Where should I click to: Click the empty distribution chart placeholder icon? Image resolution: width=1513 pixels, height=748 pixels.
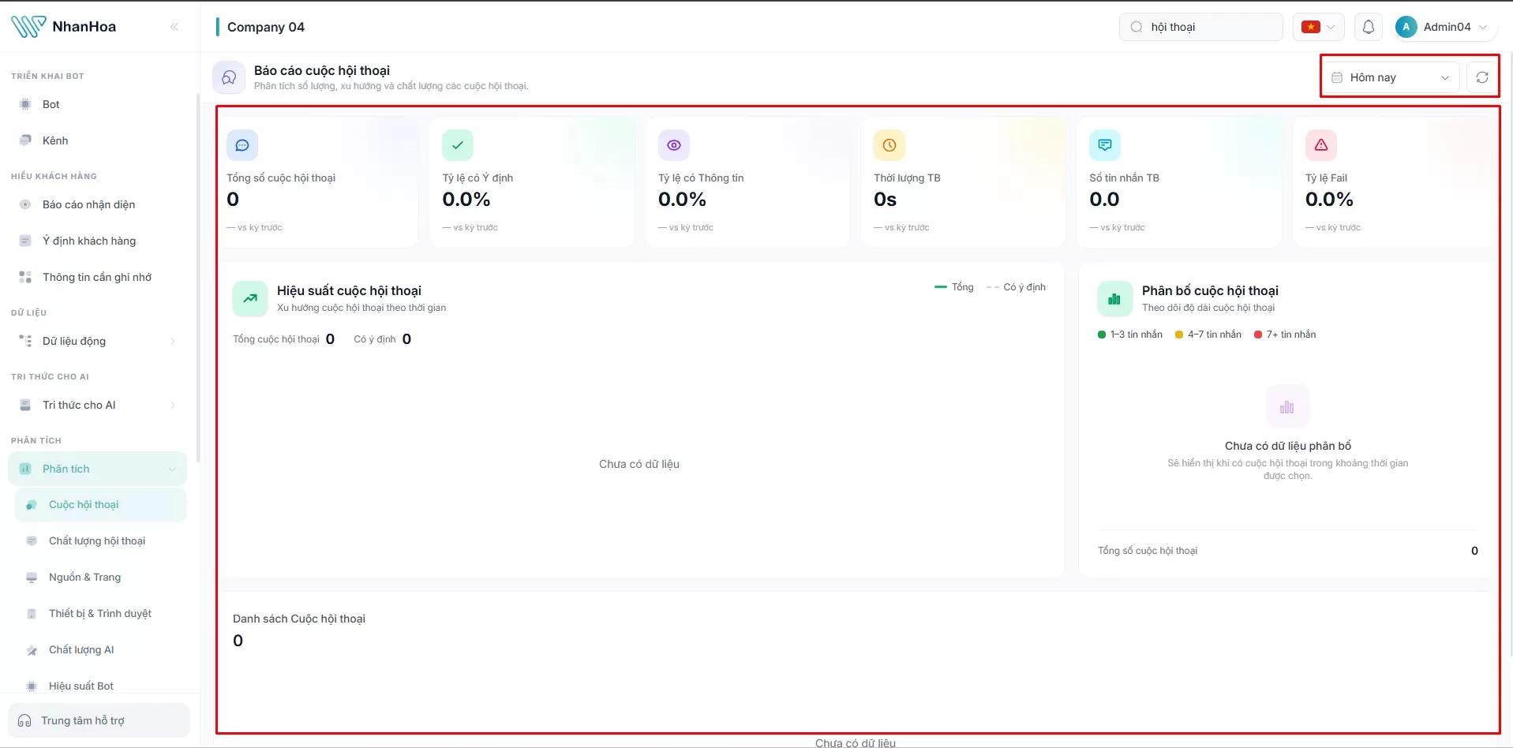(x=1287, y=406)
